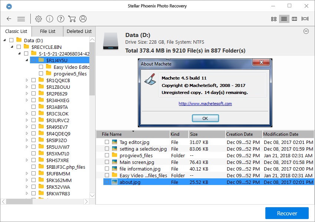Screen dimensions: 315x222
Task: Click the info icon in the toolbar
Action: [49, 18]
